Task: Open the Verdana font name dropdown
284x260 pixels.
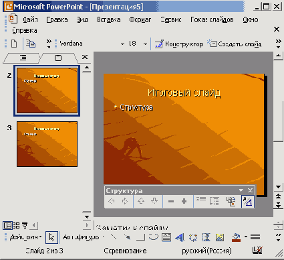Action: tap(122, 44)
